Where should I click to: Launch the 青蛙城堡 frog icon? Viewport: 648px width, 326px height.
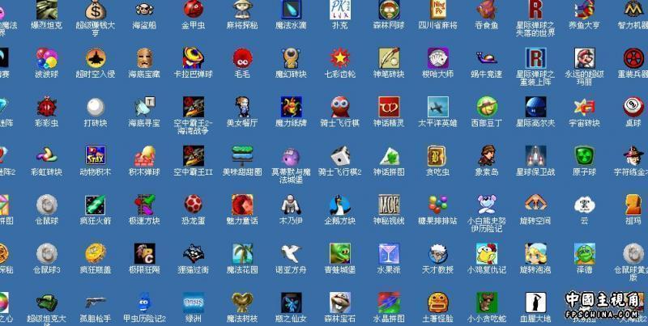tap(340, 253)
